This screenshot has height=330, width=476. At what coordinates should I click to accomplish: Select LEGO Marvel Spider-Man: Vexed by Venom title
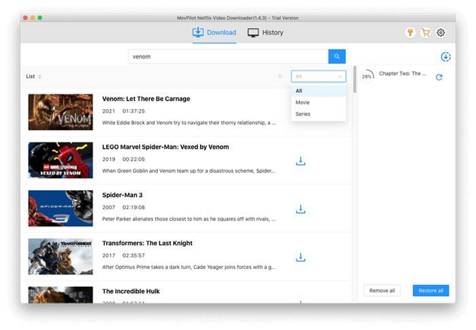tap(165, 147)
